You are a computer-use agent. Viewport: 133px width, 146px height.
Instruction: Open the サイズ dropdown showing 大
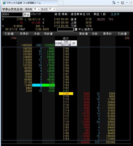tap(52, 9)
